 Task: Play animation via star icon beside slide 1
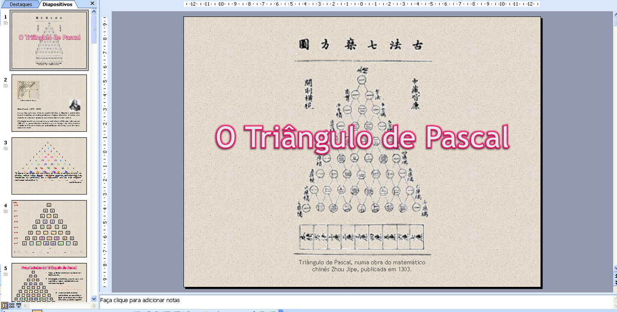[6, 23]
